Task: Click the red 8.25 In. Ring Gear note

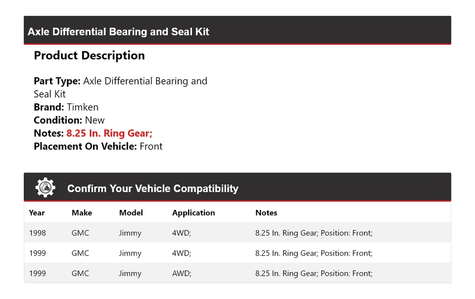Action: 109,133
